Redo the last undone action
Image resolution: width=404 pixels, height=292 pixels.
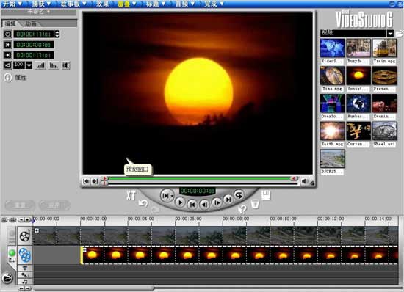click(156, 209)
